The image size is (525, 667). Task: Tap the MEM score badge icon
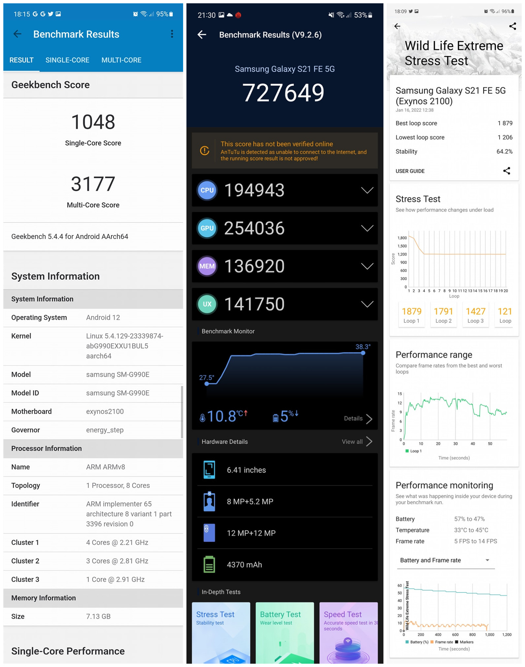[207, 266]
